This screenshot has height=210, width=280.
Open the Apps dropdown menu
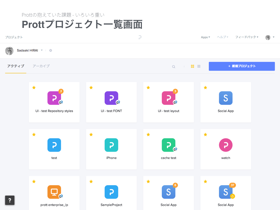(205, 37)
